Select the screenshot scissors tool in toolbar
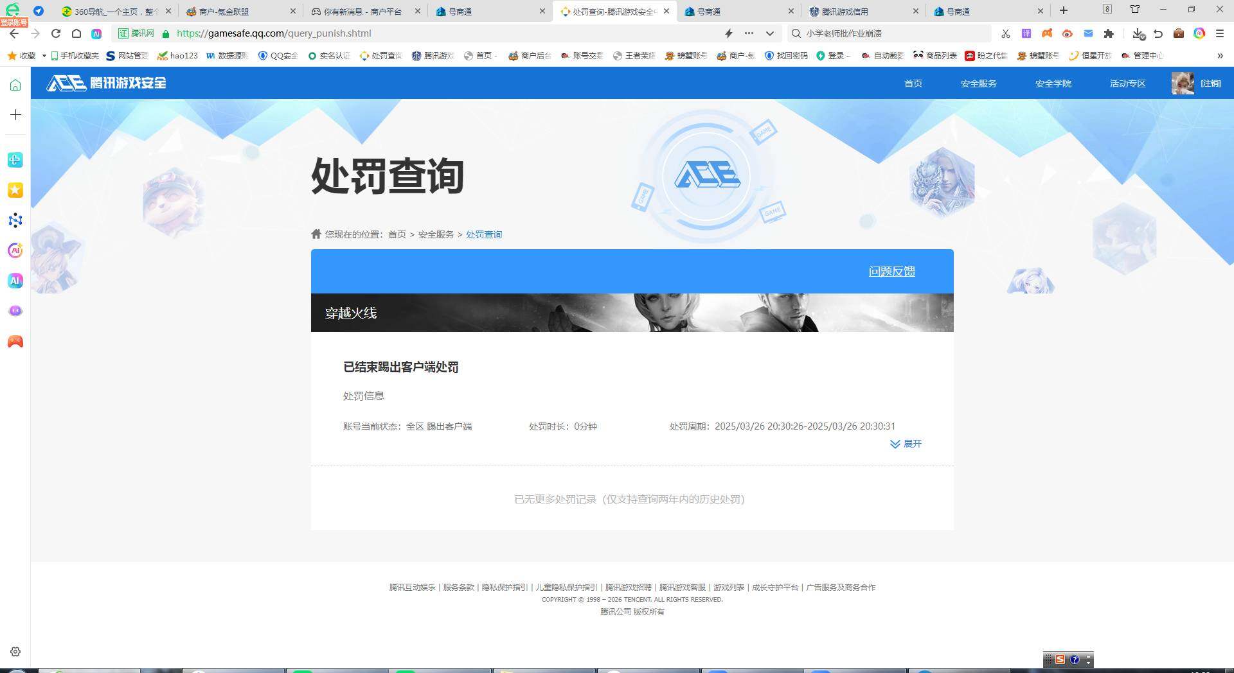This screenshot has width=1234, height=673. click(1005, 33)
